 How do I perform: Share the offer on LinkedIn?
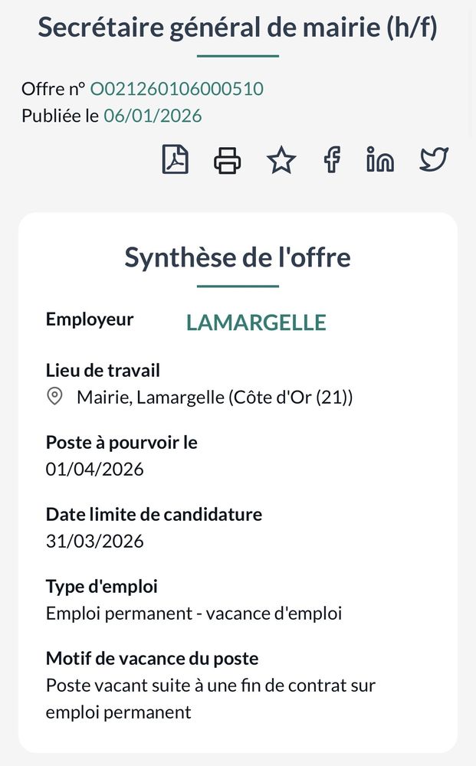coord(380,160)
